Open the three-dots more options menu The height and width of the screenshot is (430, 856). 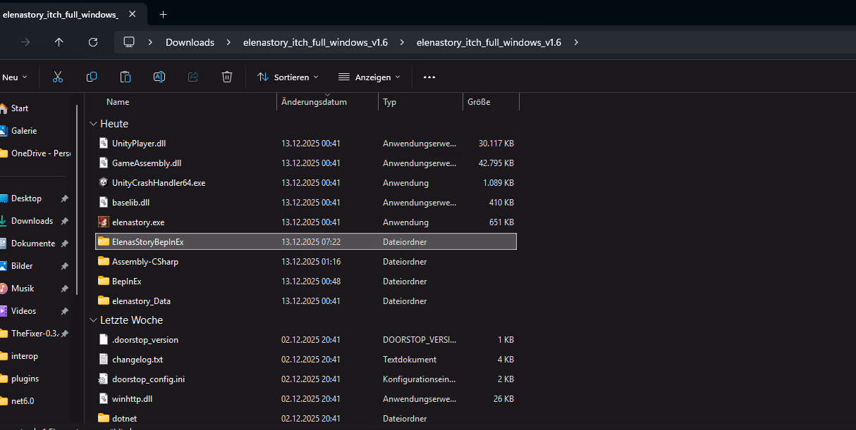pos(429,77)
